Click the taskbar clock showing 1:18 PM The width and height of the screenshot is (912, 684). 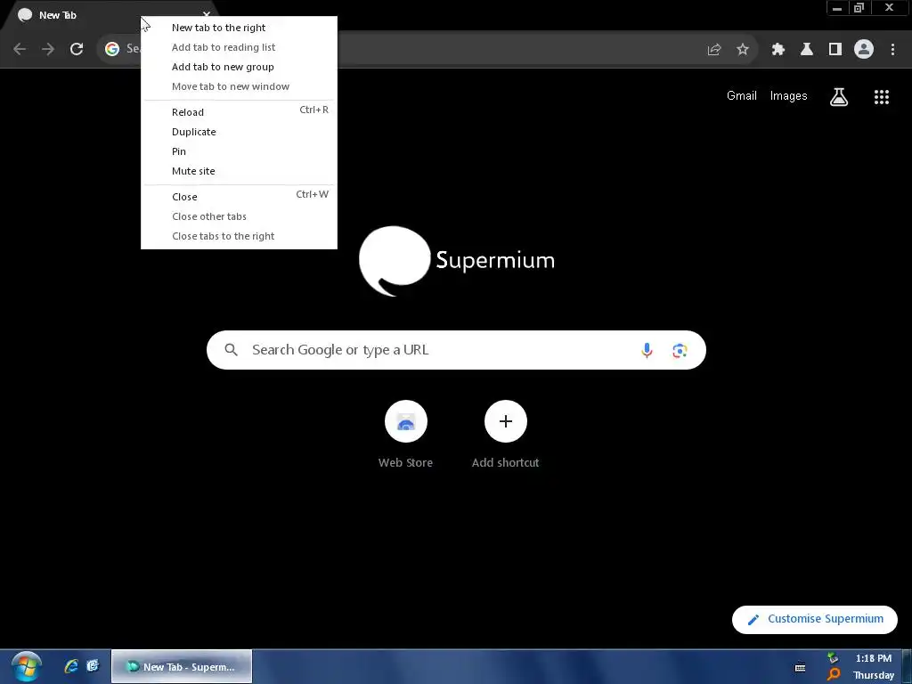click(x=873, y=658)
